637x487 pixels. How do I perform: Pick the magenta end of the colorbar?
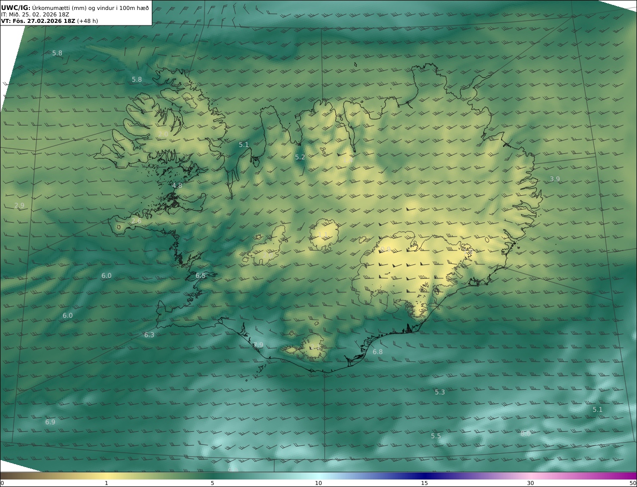[x=632, y=476]
